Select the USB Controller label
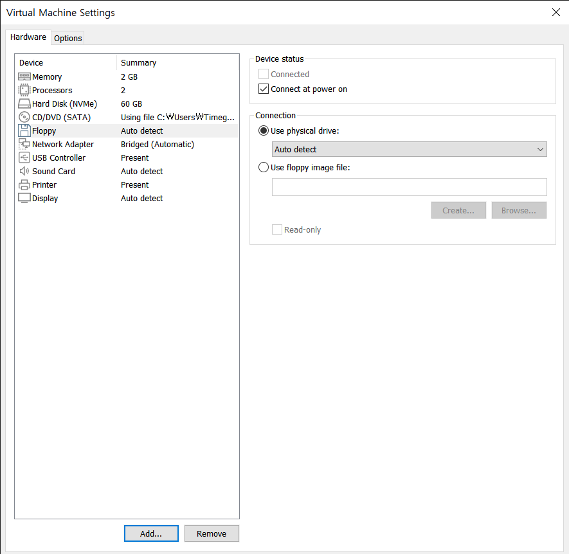This screenshot has width=569, height=554. tap(59, 158)
